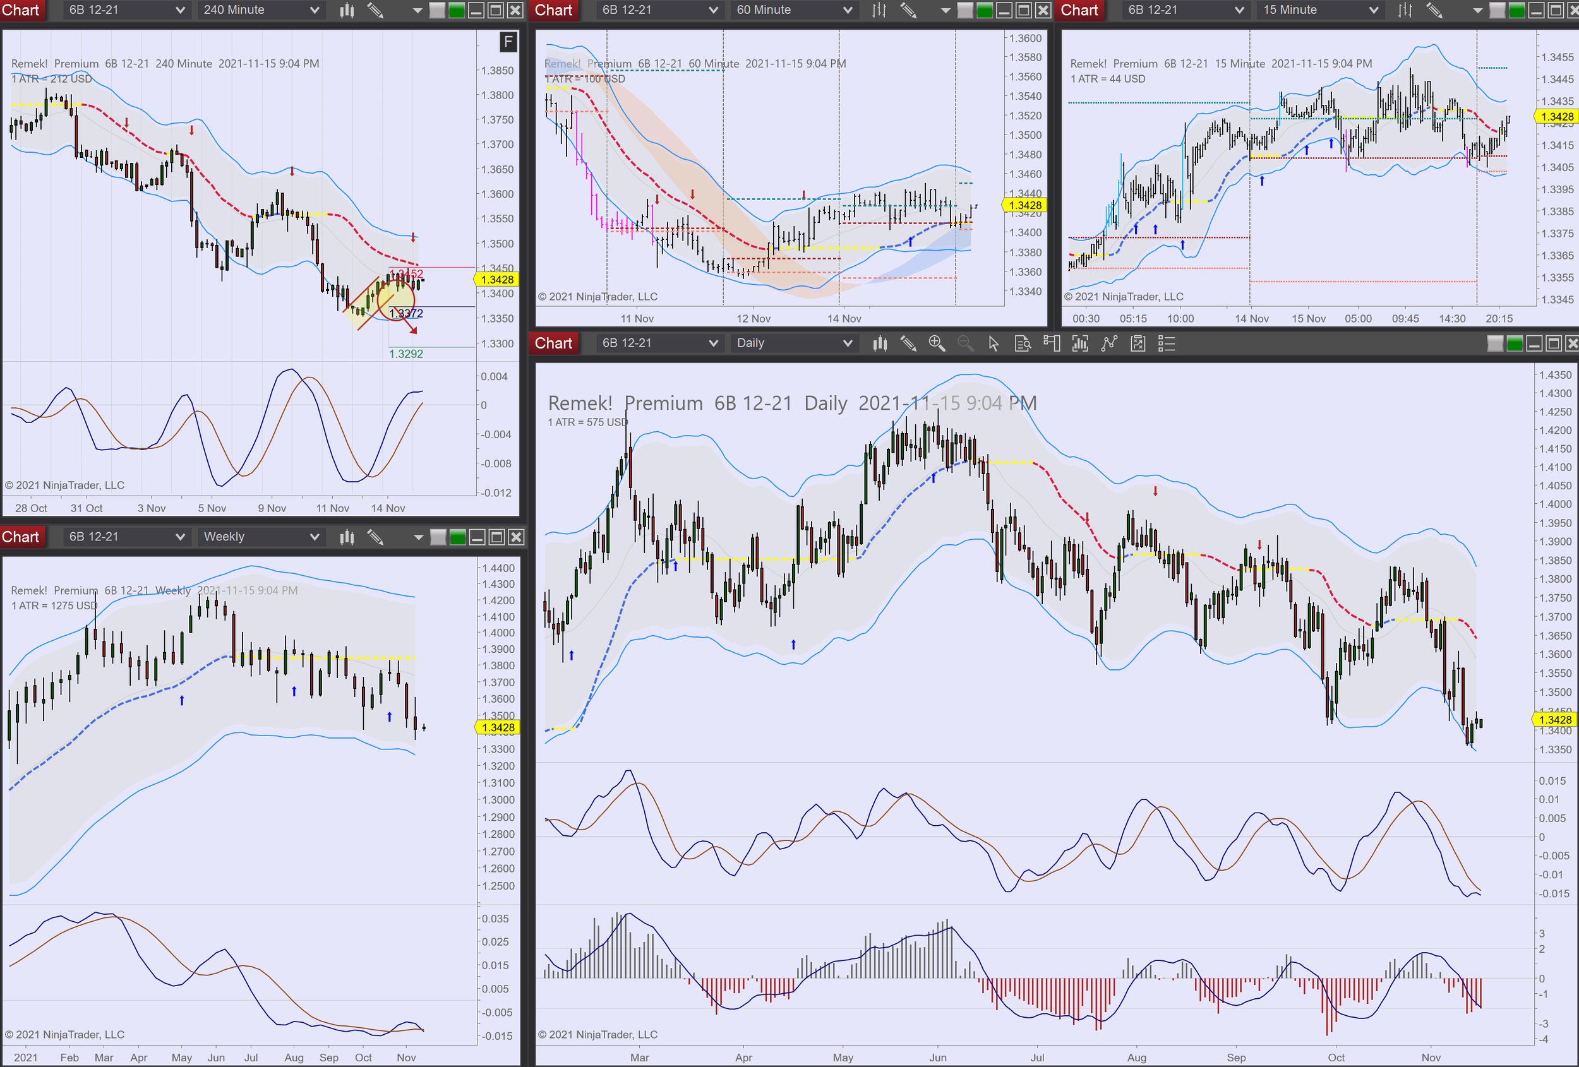
Task: Select drawing tools pencil in the Weekly chart
Action: tap(376, 537)
